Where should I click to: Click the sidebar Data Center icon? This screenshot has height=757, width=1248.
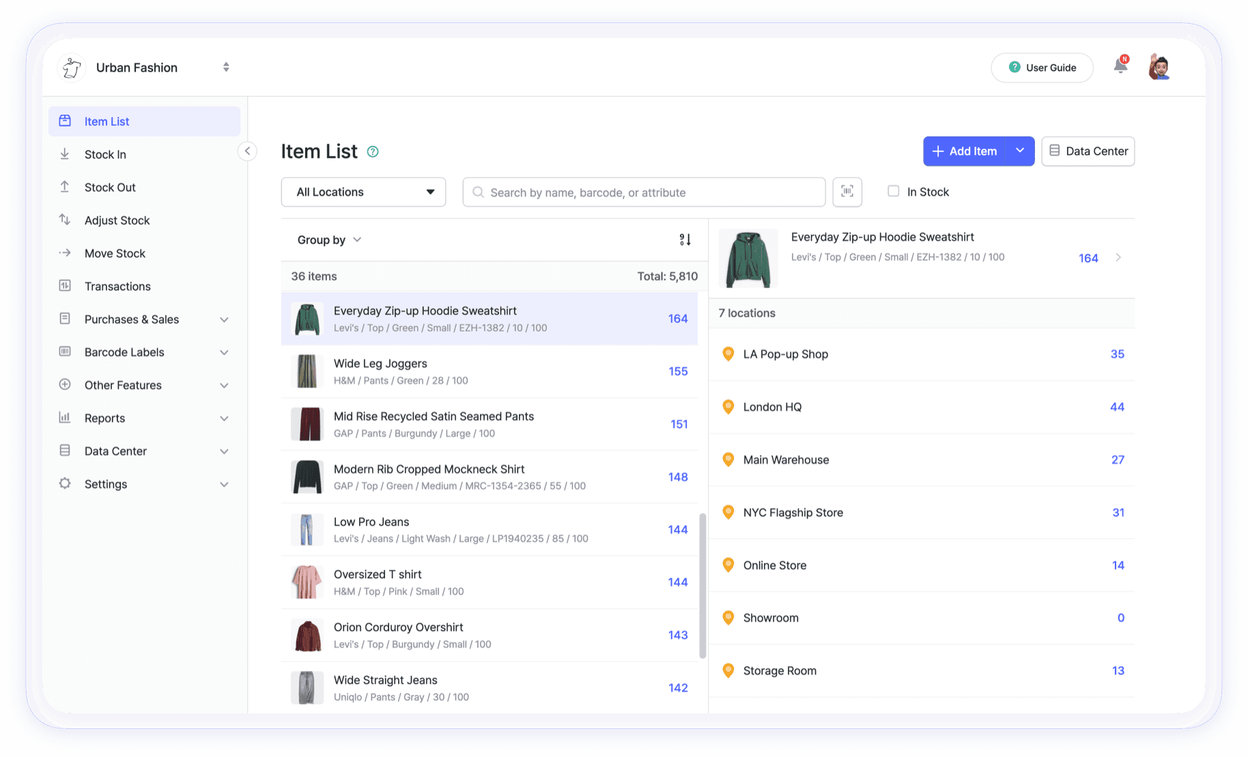click(65, 451)
